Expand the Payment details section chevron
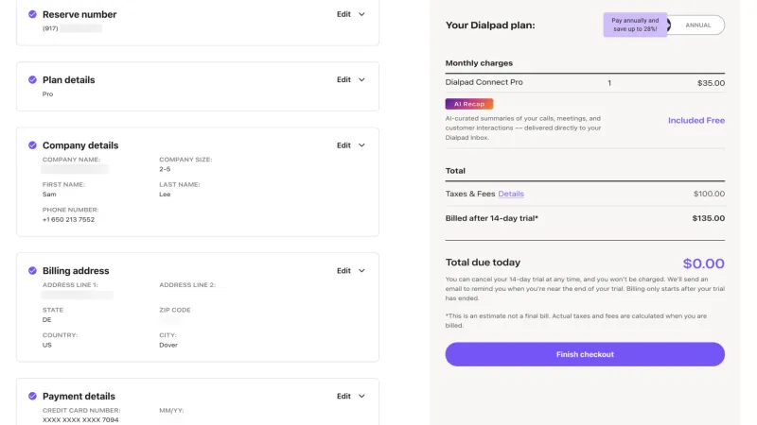The width and height of the screenshot is (757, 425). coord(361,396)
